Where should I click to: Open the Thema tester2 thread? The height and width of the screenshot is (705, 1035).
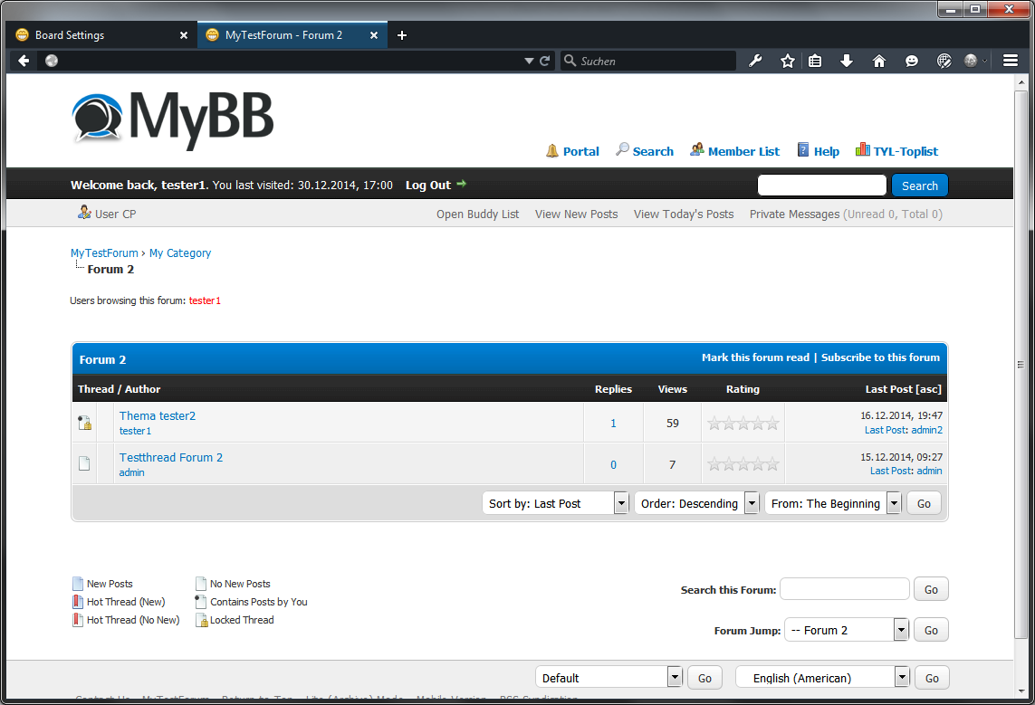pyautogui.click(x=158, y=415)
